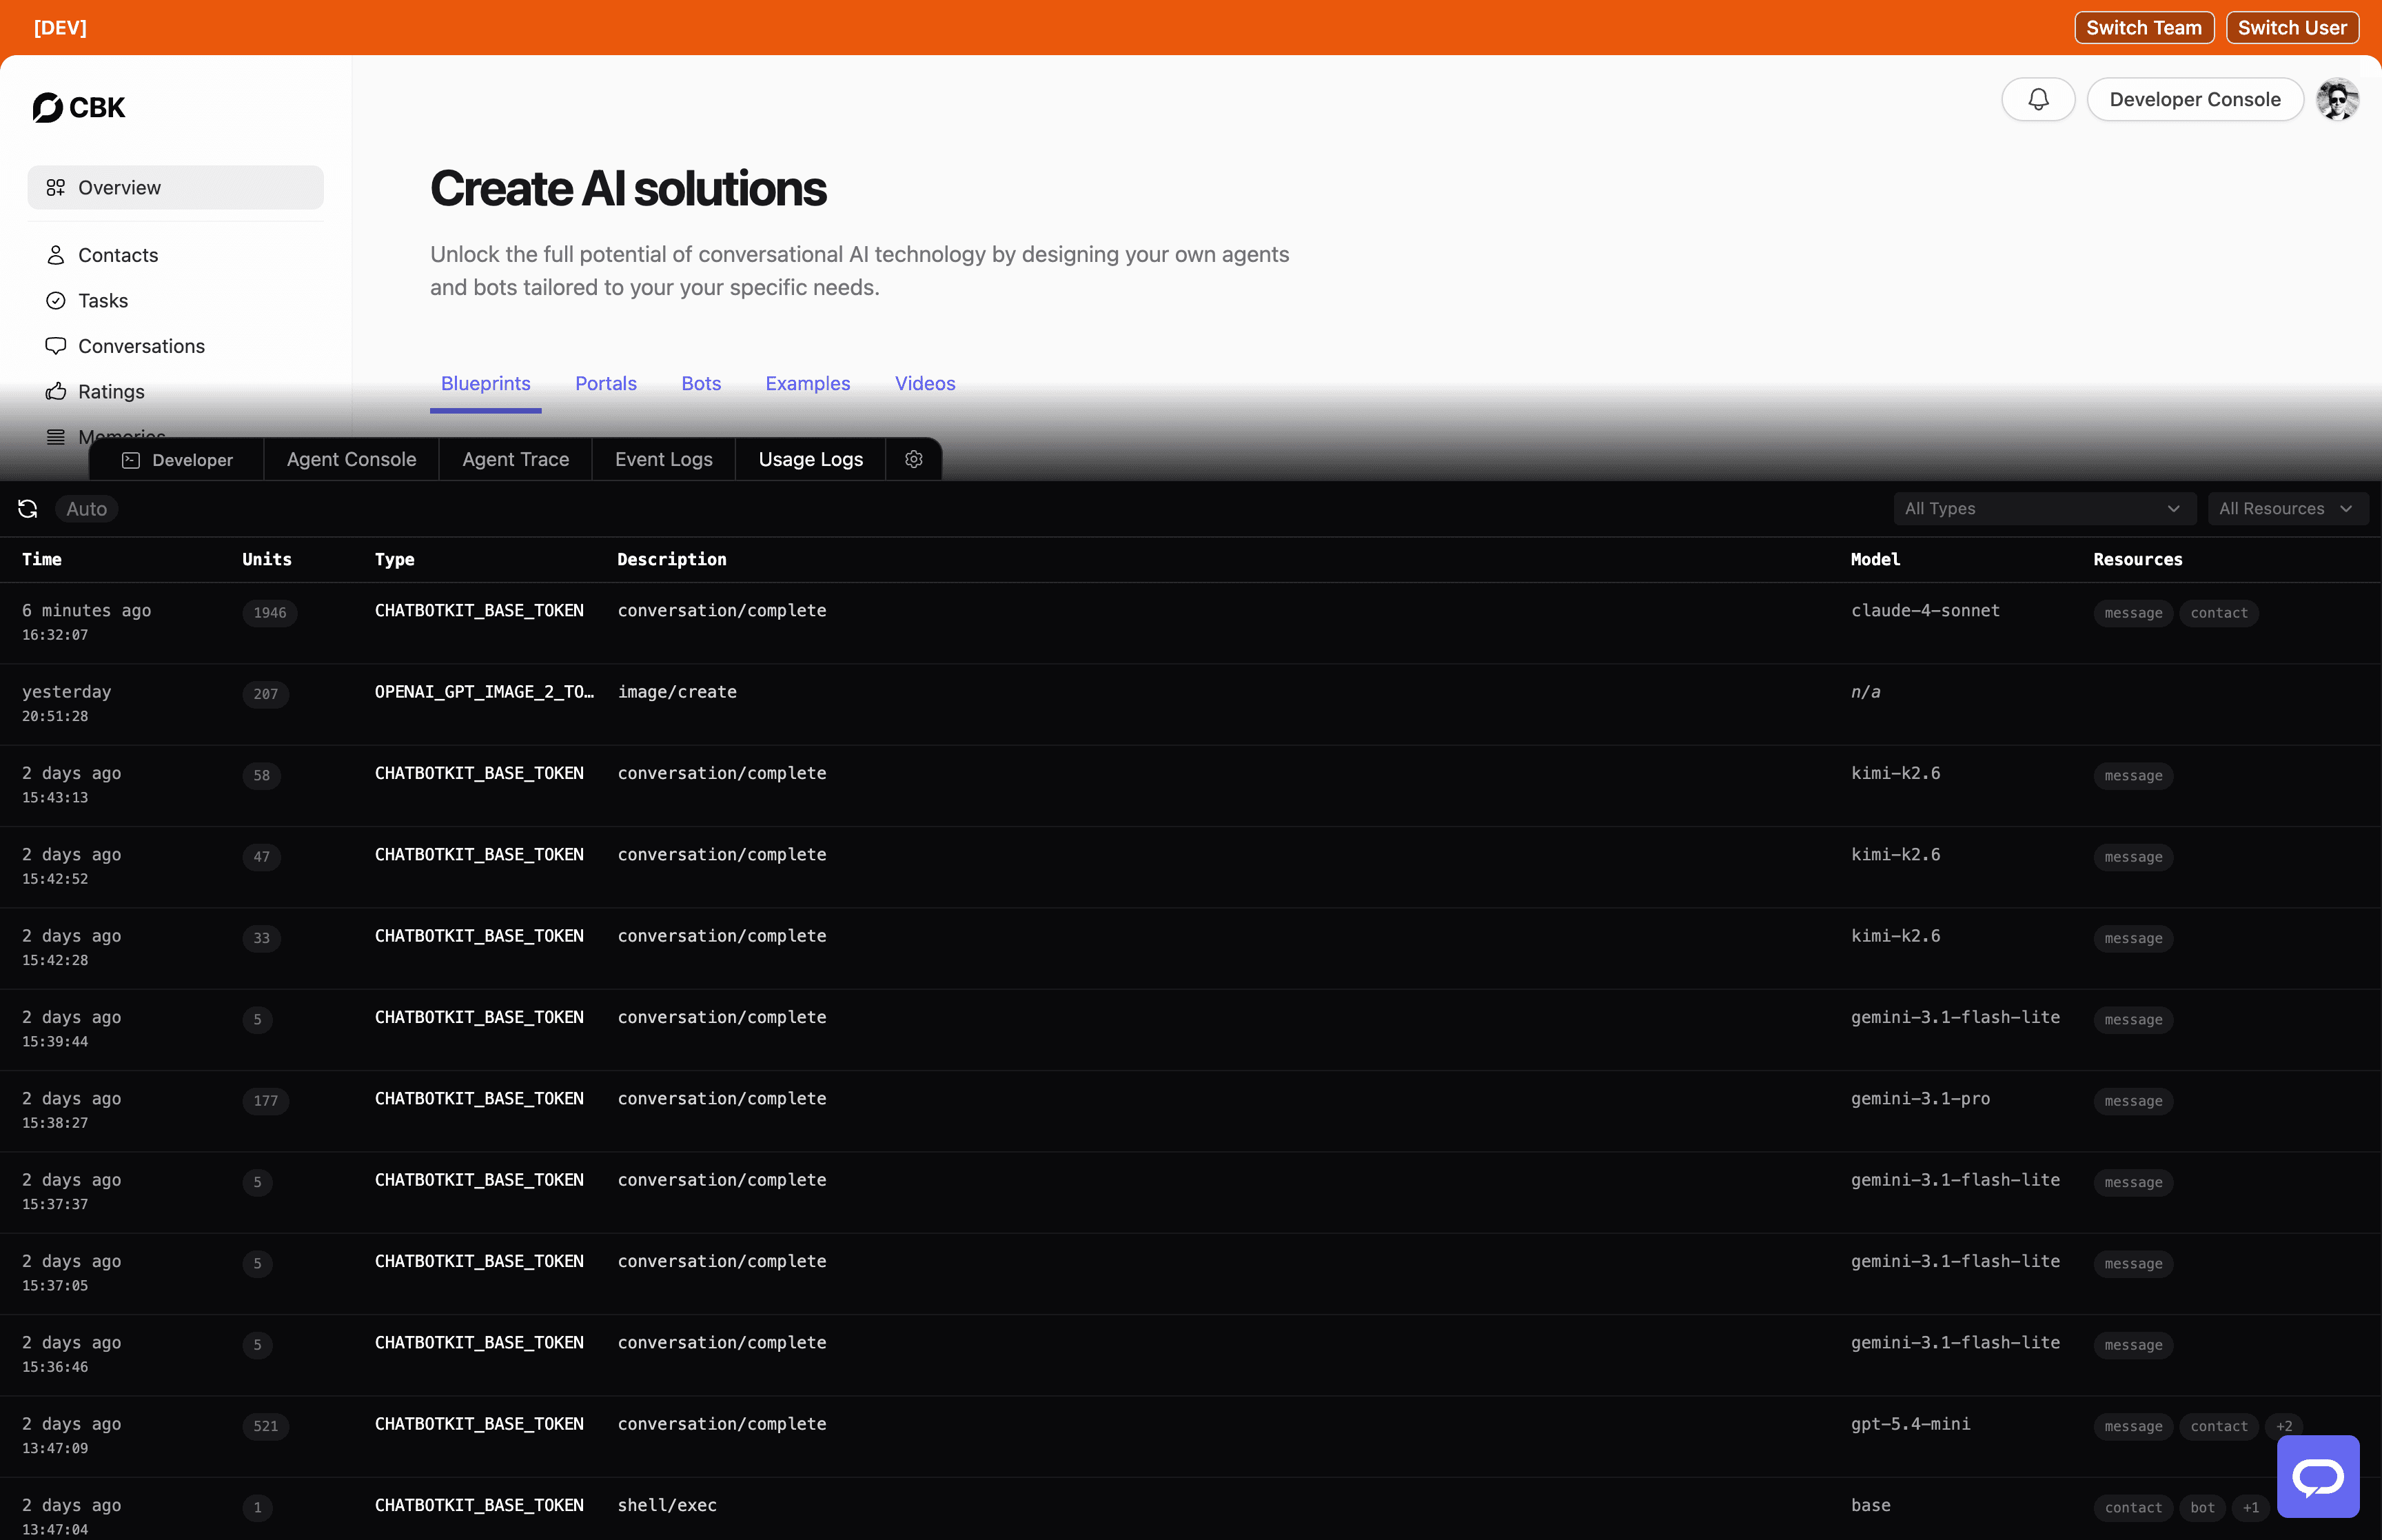Screen dimensions: 2382x1540
Task: Select the Portals tab
Action: [606, 383]
